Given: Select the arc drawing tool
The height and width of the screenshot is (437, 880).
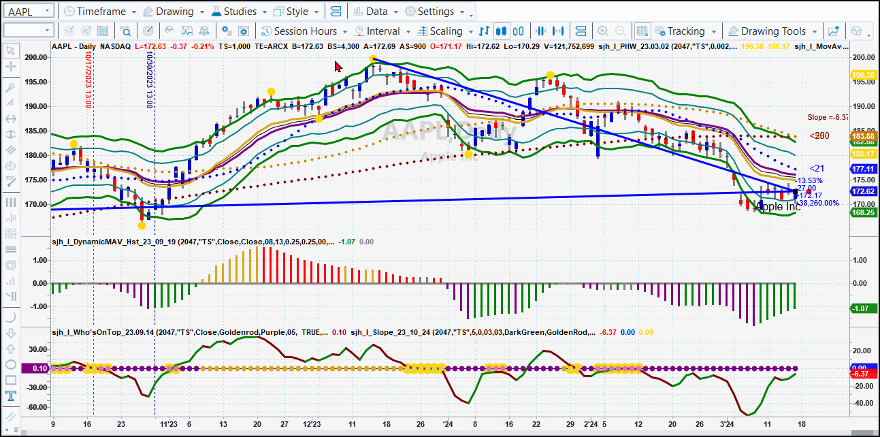Looking at the screenshot, I should (x=11, y=317).
